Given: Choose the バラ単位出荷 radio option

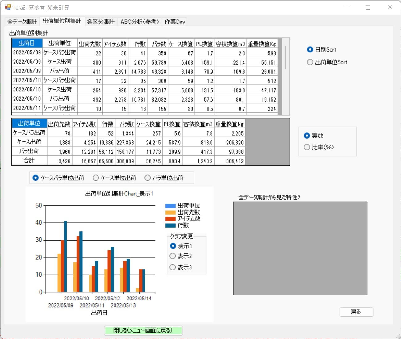Looking at the screenshot, I should click(148, 178).
